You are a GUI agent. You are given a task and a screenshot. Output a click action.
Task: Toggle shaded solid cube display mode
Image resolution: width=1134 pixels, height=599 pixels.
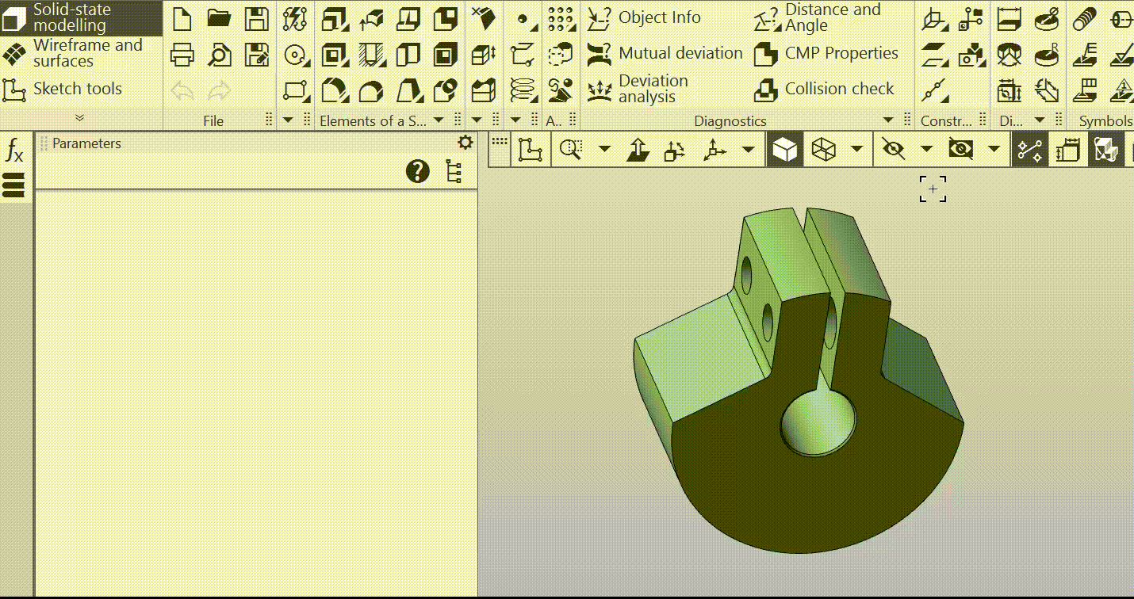784,150
